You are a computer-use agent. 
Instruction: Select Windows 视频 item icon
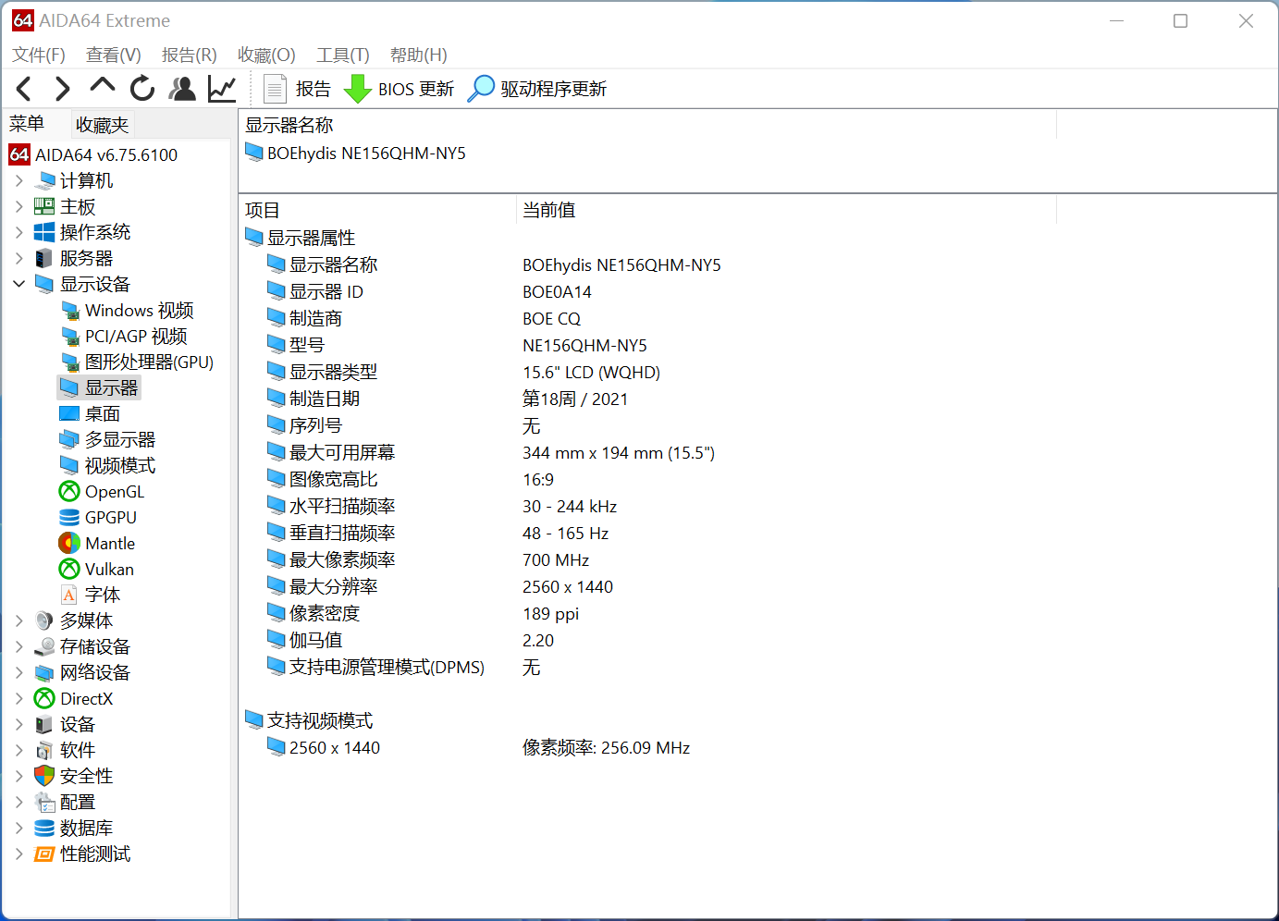[69, 310]
